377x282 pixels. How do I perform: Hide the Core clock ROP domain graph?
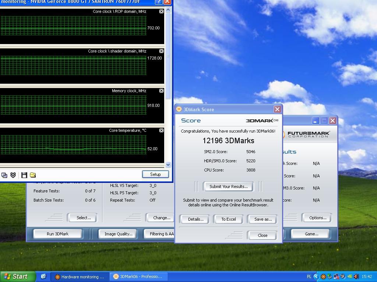pos(161,11)
